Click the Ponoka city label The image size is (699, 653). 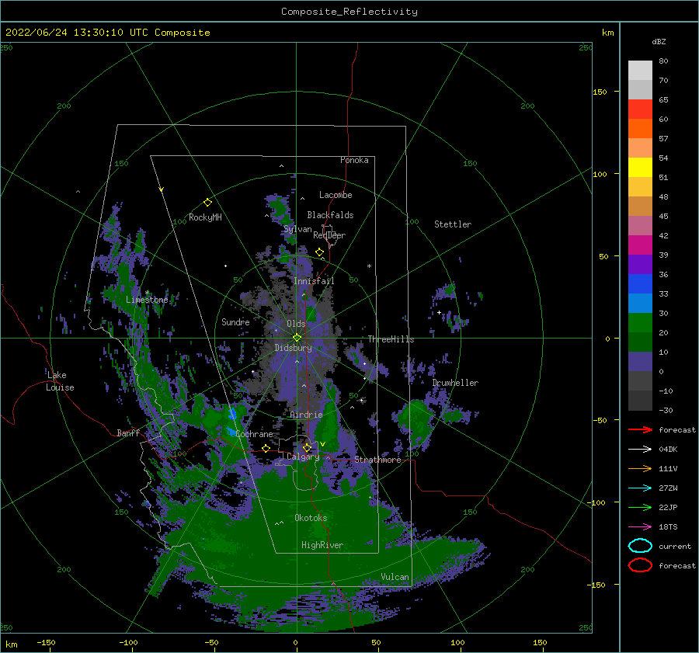[x=354, y=160]
